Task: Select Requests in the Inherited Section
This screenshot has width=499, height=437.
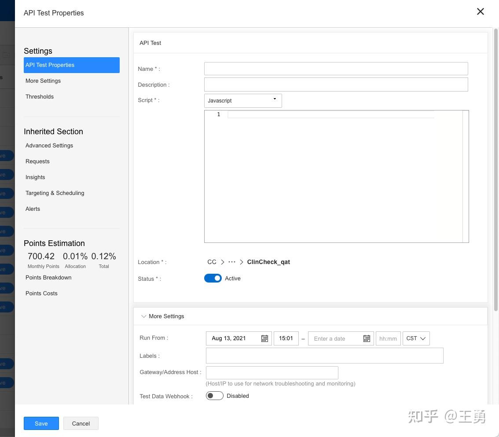Action: 37,161
